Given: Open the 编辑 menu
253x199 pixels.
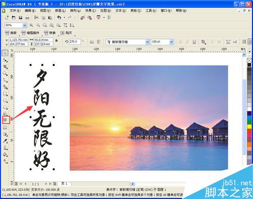Looking at the screenshot, I should (30, 11).
